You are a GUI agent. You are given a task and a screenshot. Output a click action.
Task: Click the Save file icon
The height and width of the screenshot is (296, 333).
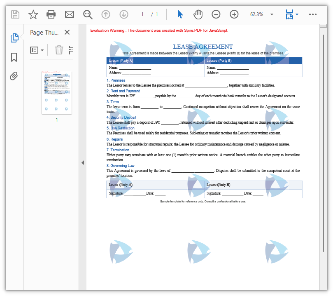(15, 14)
